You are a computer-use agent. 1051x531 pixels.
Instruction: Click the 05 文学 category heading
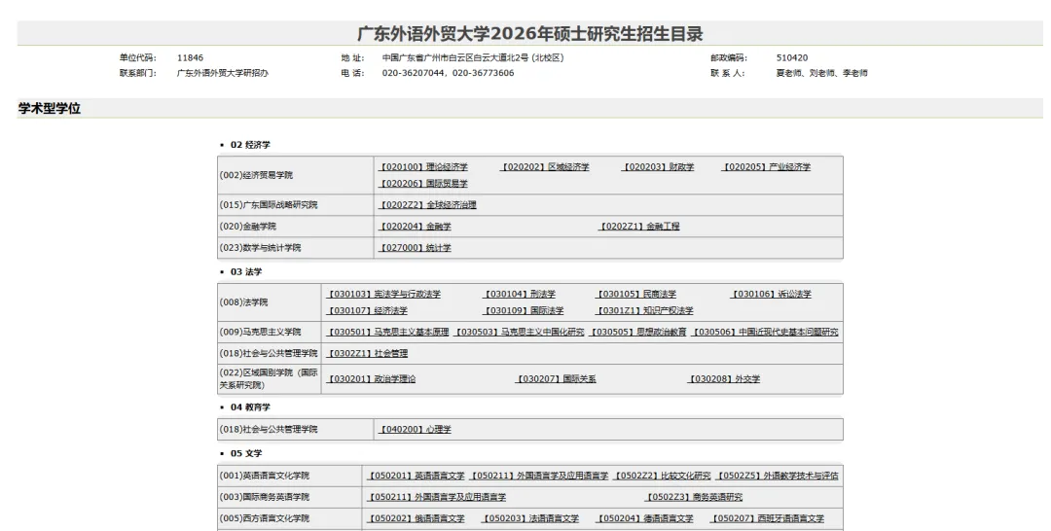246,453
